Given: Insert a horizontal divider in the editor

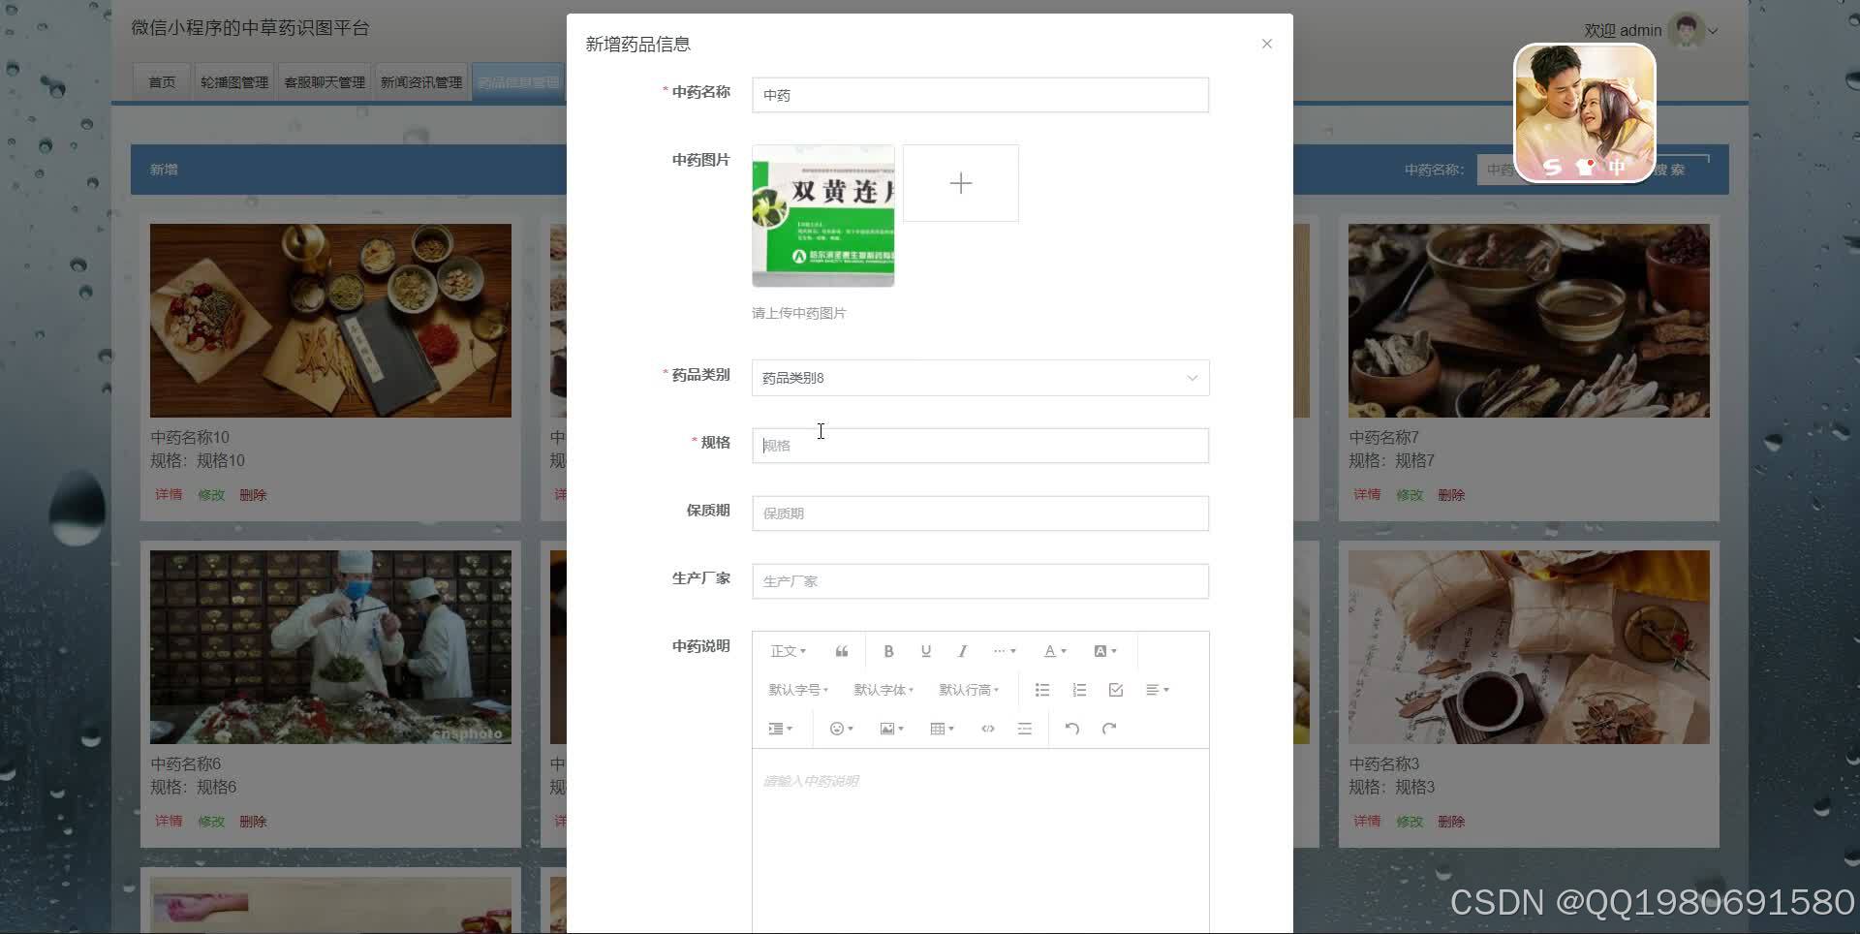Looking at the screenshot, I should [x=1024, y=728].
